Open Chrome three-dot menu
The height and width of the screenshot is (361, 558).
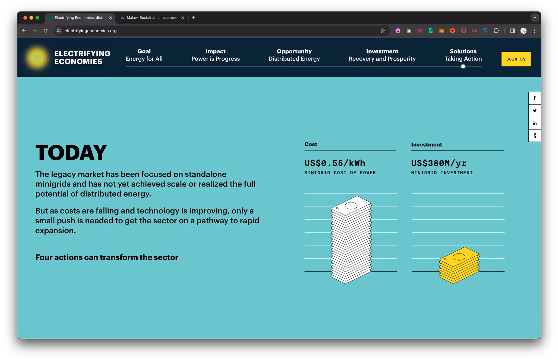[534, 31]
